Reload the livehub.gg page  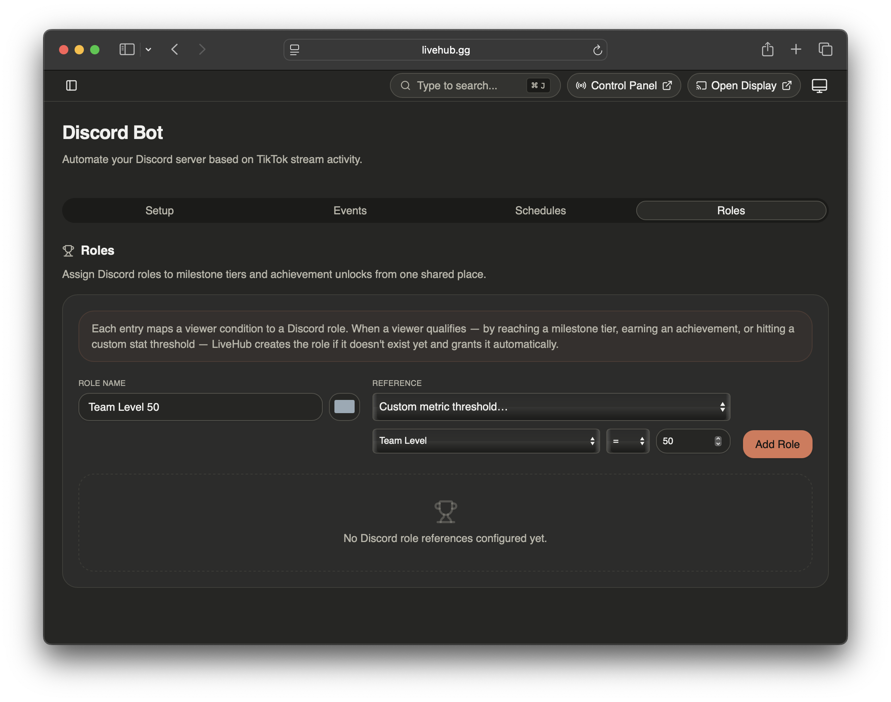pyautogui.click(x=597, y=50)
